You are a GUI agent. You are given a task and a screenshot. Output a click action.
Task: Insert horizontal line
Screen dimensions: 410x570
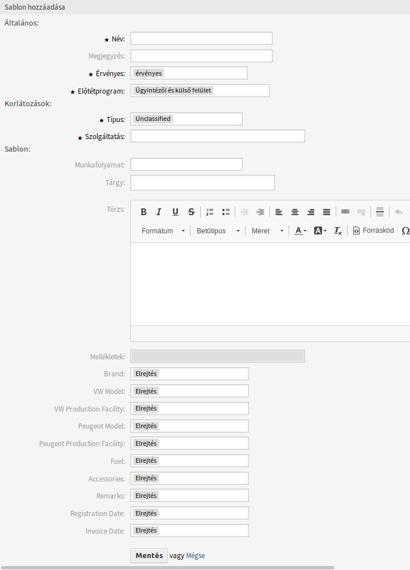(x=380, y=212)
